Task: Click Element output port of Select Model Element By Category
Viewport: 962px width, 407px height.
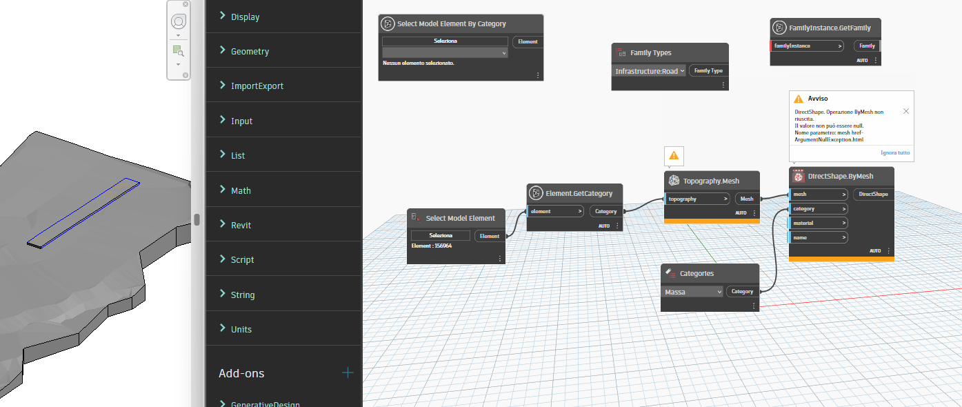Action: (528, 41)
